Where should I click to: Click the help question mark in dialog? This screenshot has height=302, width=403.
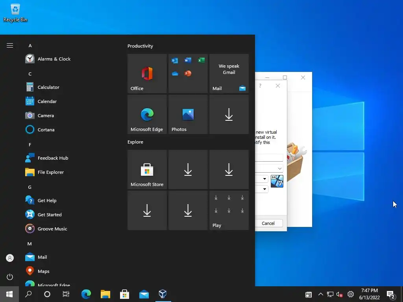click(260, 86)
